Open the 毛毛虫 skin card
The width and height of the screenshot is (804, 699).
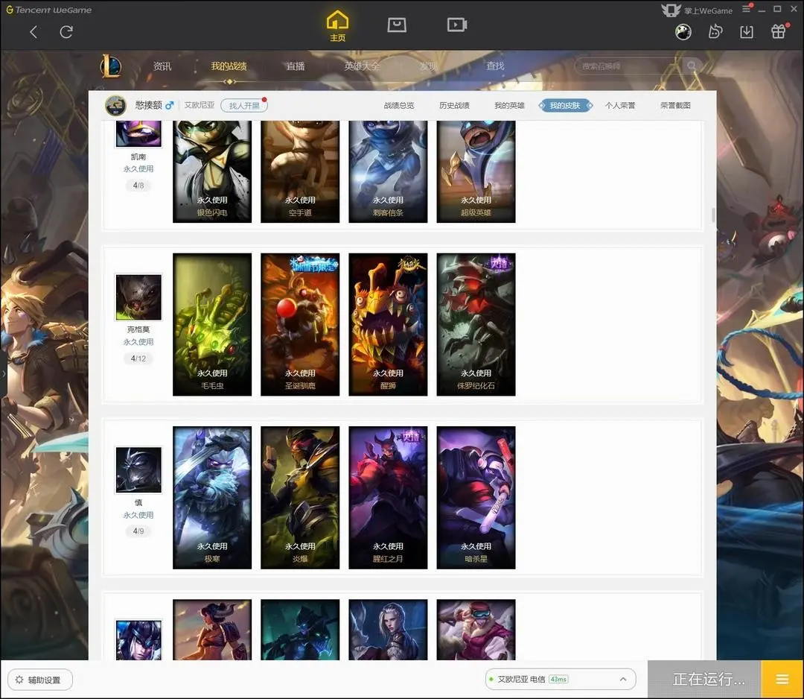212,324
